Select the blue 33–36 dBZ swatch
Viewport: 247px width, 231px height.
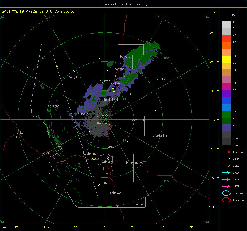coord(226,100)
